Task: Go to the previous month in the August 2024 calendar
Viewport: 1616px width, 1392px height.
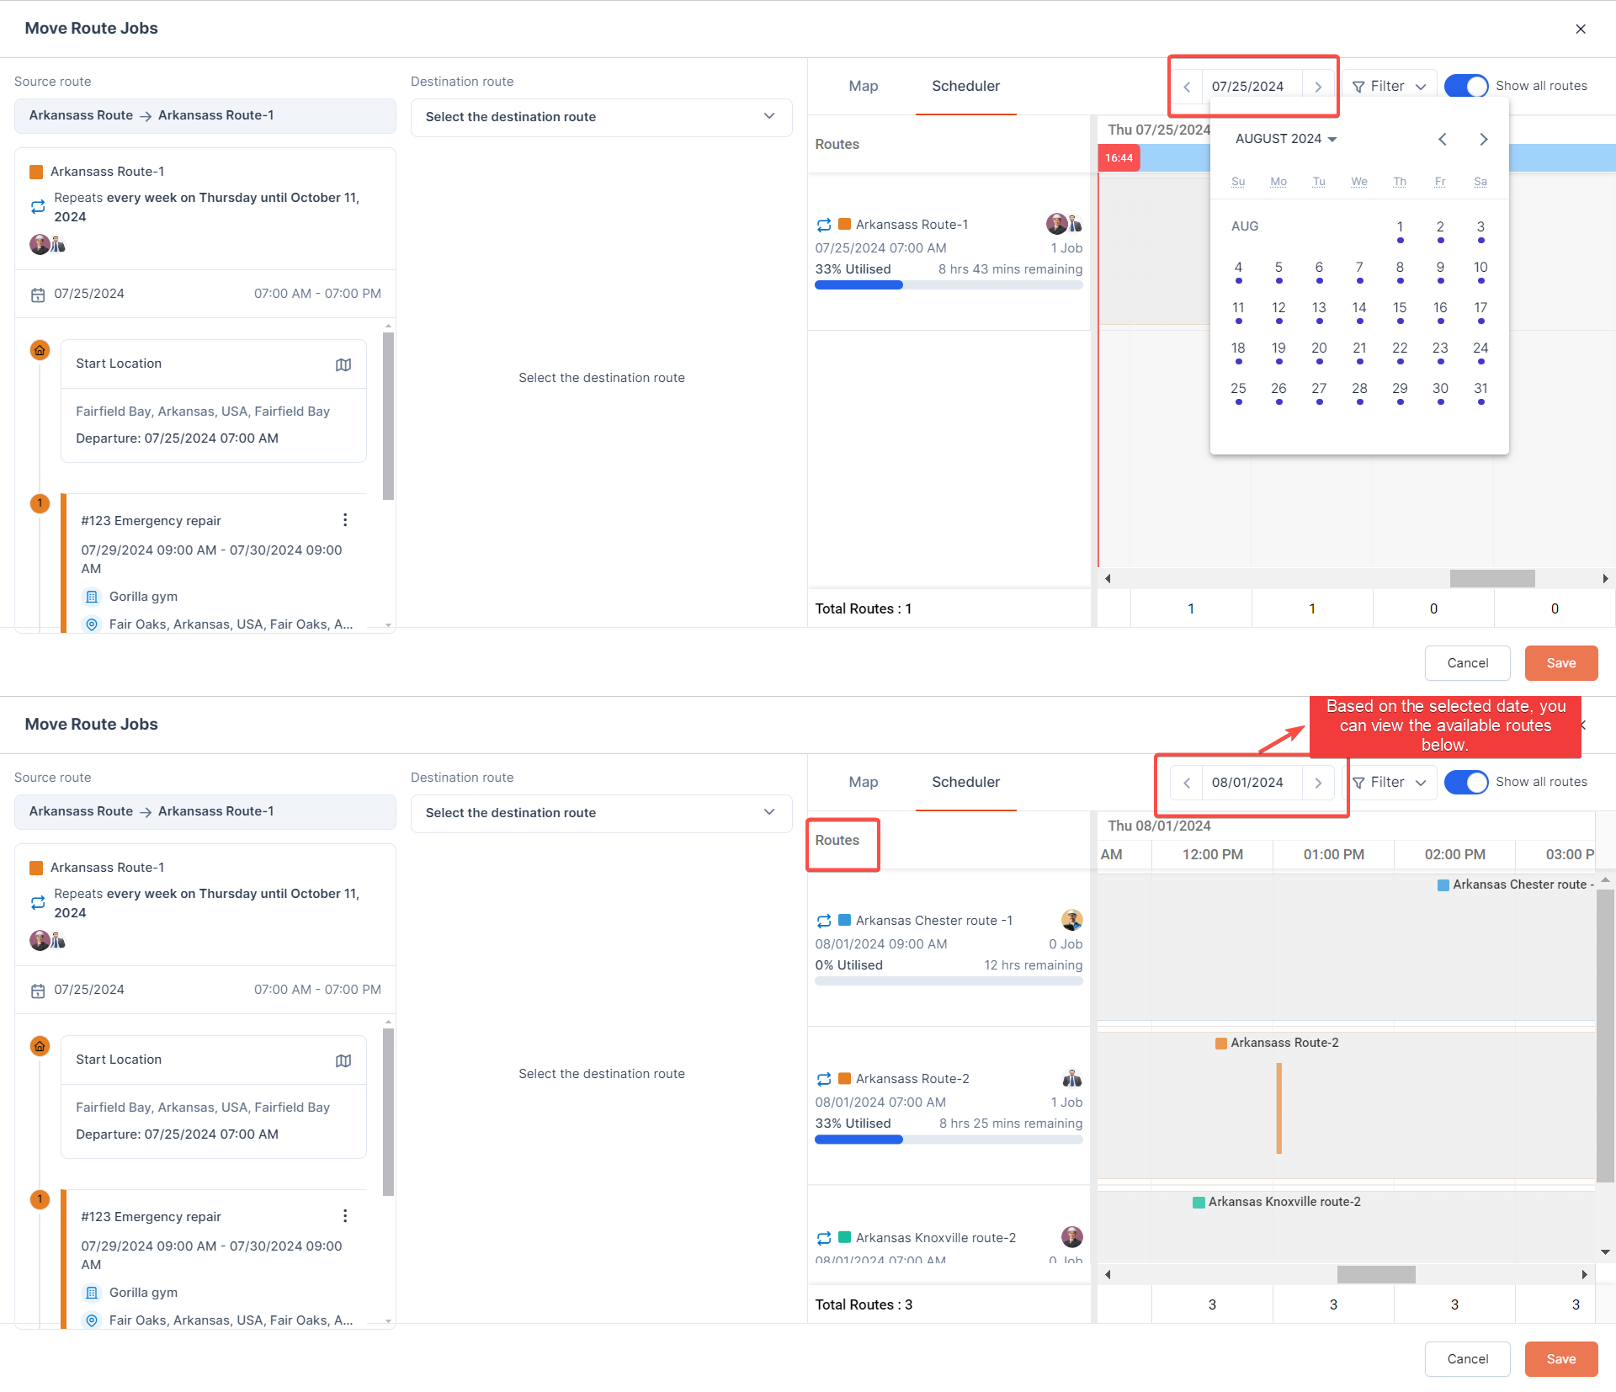Action: (1443, 140)
